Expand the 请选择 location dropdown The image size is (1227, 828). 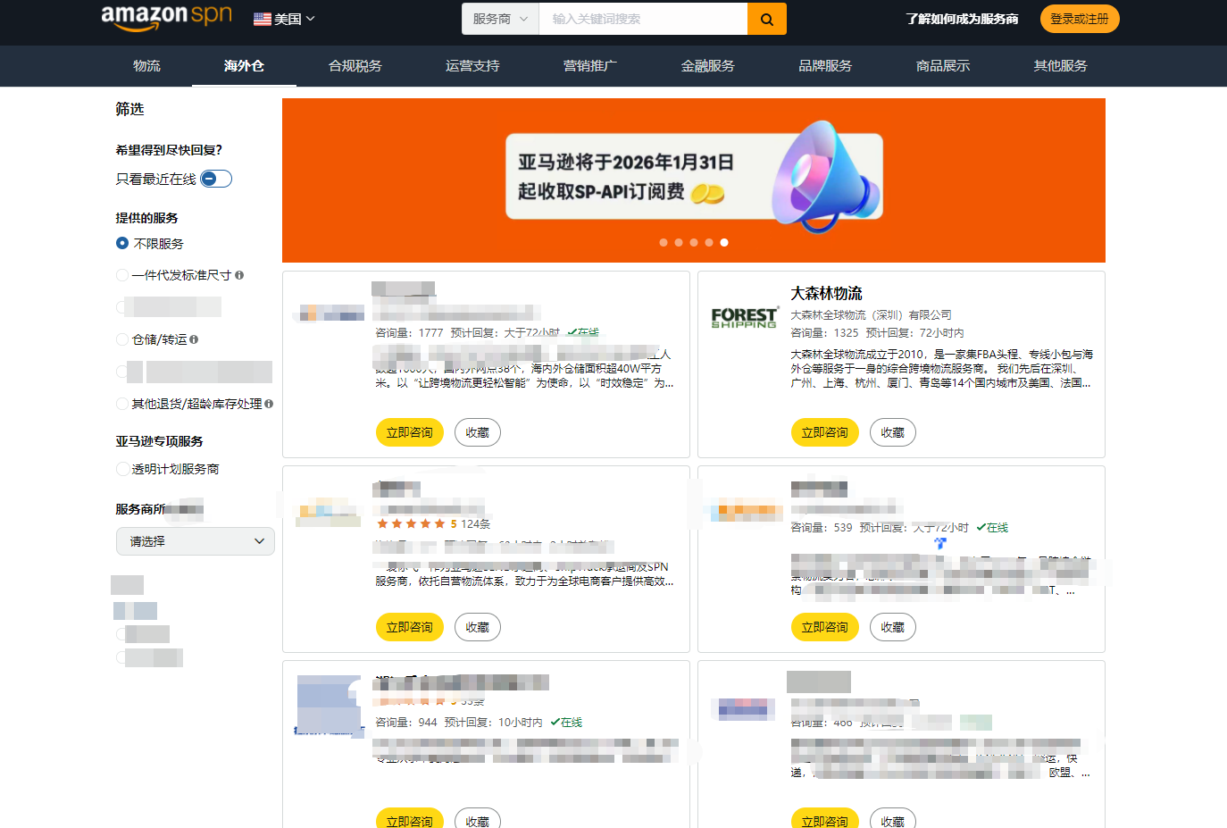point(195,541)
